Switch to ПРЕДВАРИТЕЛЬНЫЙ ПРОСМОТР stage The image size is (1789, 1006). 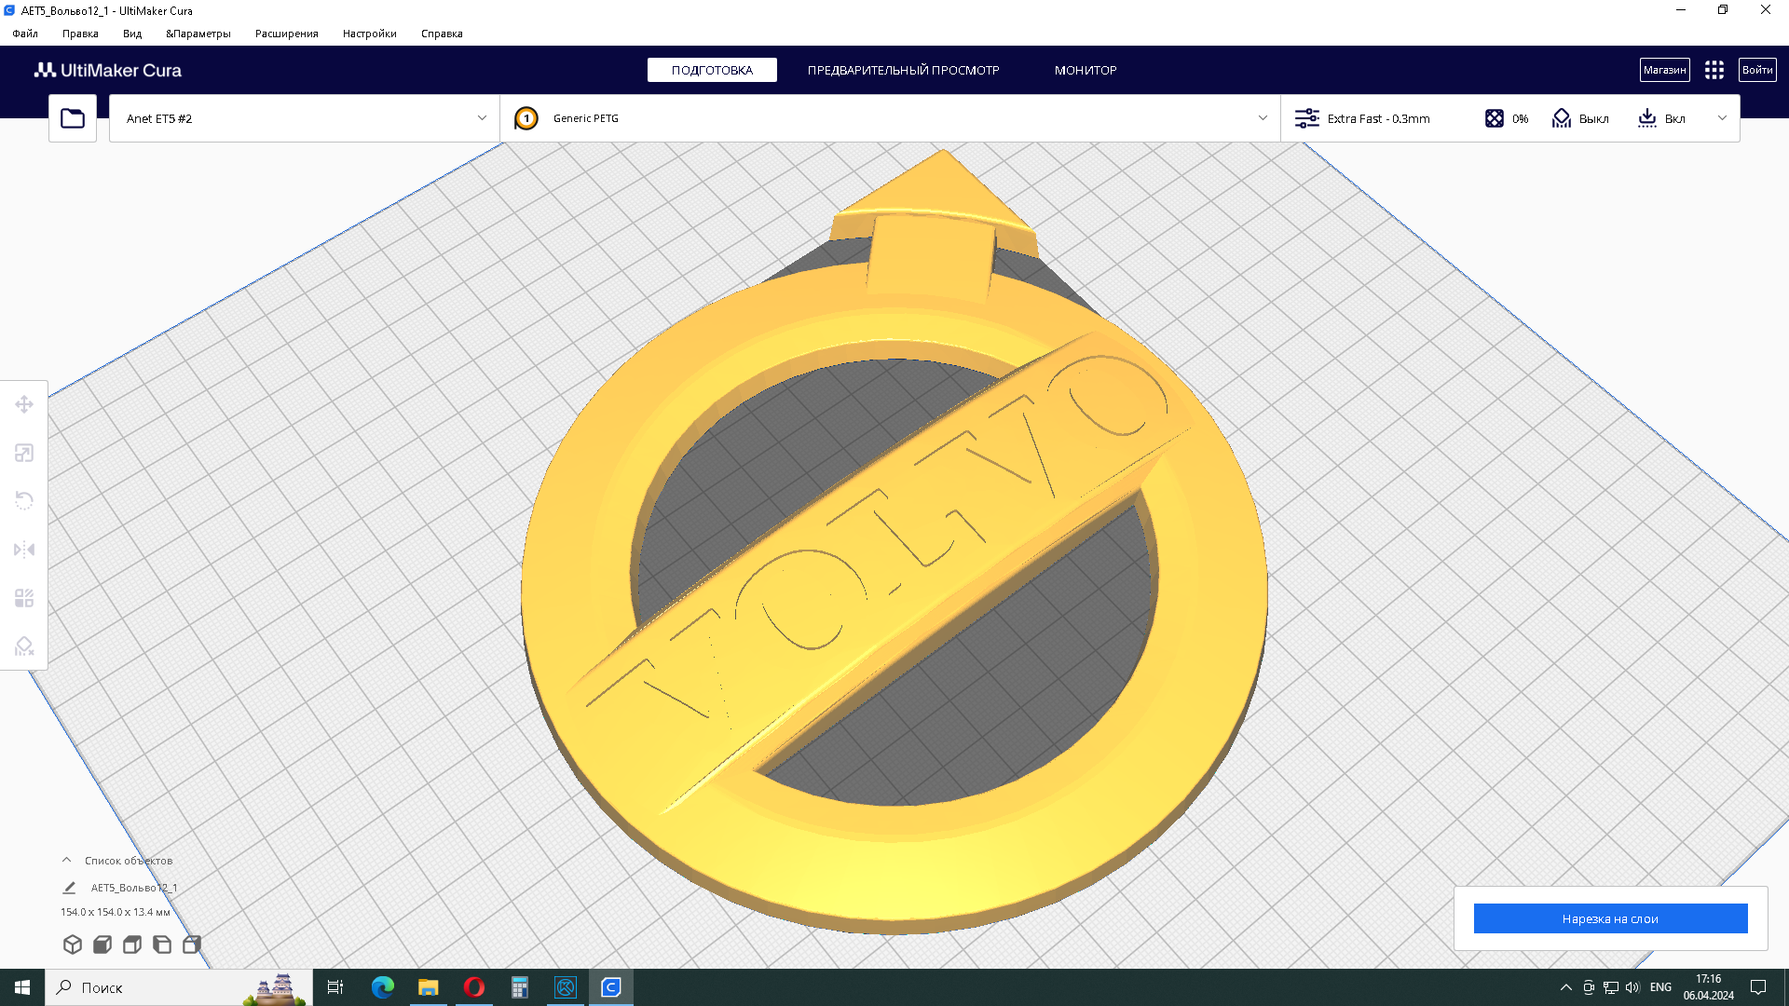[x=903, y=70]
